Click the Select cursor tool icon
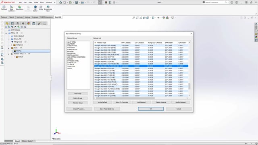This screenshot has width=258, height=145. coord(100,2)
